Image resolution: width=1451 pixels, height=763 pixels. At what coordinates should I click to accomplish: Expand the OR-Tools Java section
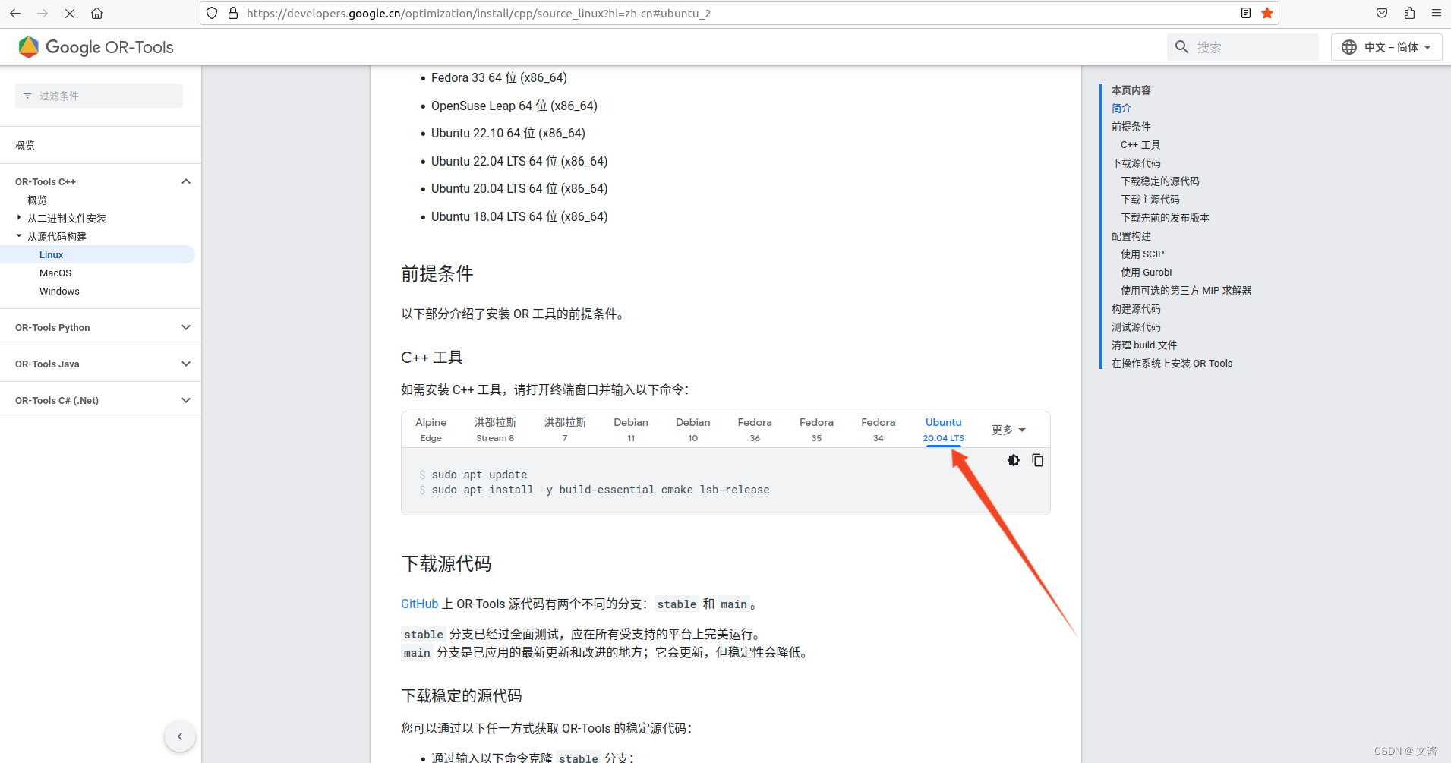tap(186, 364)
